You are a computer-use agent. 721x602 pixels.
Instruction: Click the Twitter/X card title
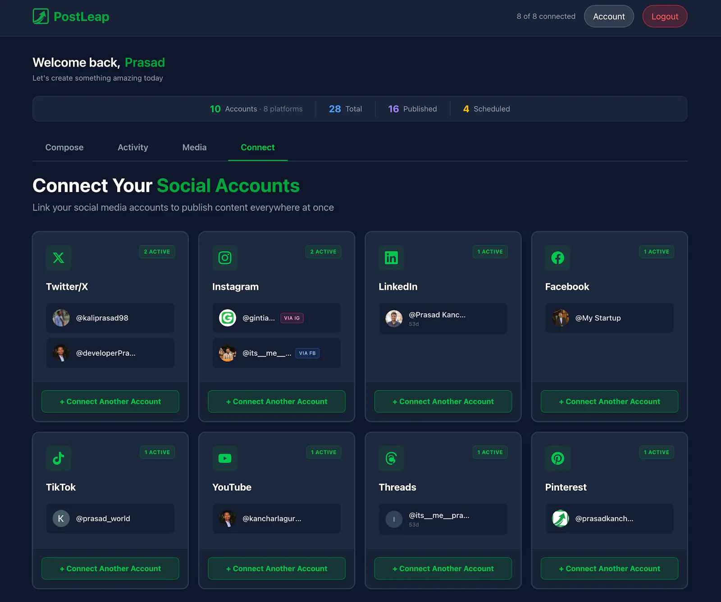tap(67, 287)
